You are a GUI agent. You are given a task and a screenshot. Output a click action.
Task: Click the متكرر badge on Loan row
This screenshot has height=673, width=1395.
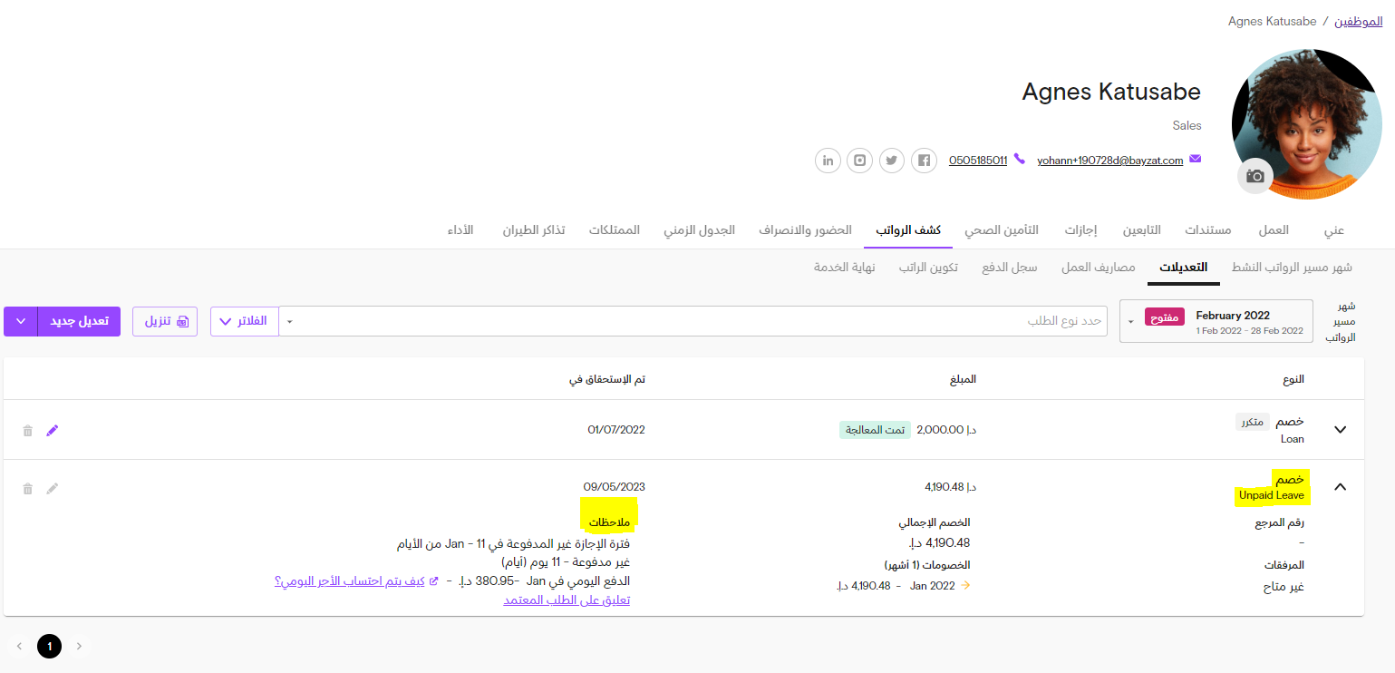click(x=1253, y=422)
